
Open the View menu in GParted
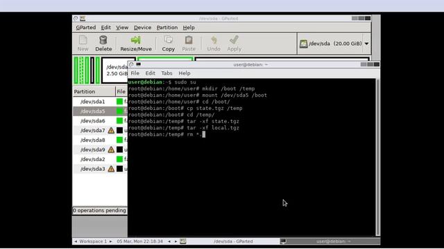coord(122,28)
